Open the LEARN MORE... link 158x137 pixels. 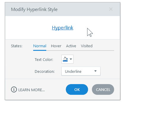[31, 90]
